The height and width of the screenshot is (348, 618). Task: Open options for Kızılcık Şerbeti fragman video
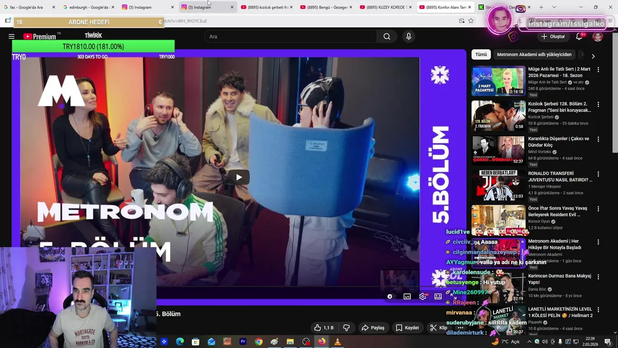pos(598,104)
